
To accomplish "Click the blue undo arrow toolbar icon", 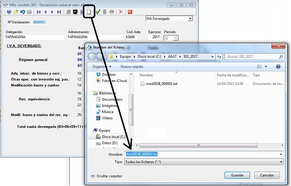I will coord(23,12).
